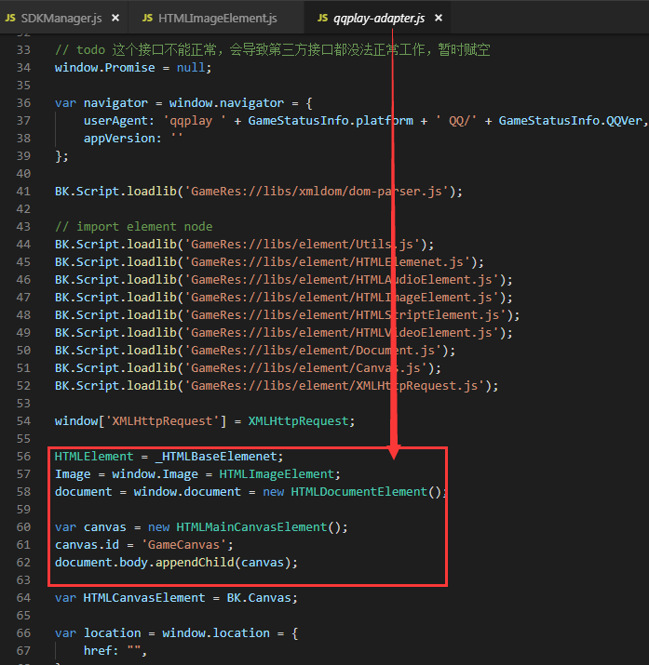The width and height of the screenshot is (649, 665).
Task: Click the 'HTMLVideoElement.js' loadlib line
Action: pyautogui.click(x=284, y=333)
